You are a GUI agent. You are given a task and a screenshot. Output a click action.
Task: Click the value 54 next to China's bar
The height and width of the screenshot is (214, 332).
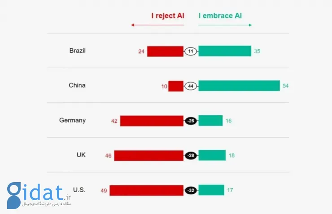coord(285,86)
